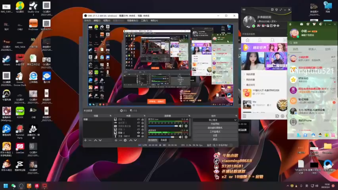Screen dimensions: 338x190
Task: Adjust 桌面音频 volume slider
Action: point(163,137)
